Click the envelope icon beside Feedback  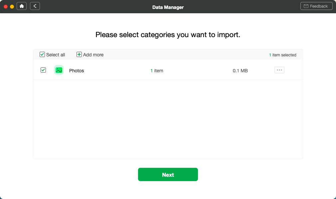coord(306,6)
